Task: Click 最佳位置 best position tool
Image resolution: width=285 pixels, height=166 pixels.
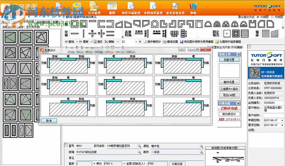Action: pos(170,42)
